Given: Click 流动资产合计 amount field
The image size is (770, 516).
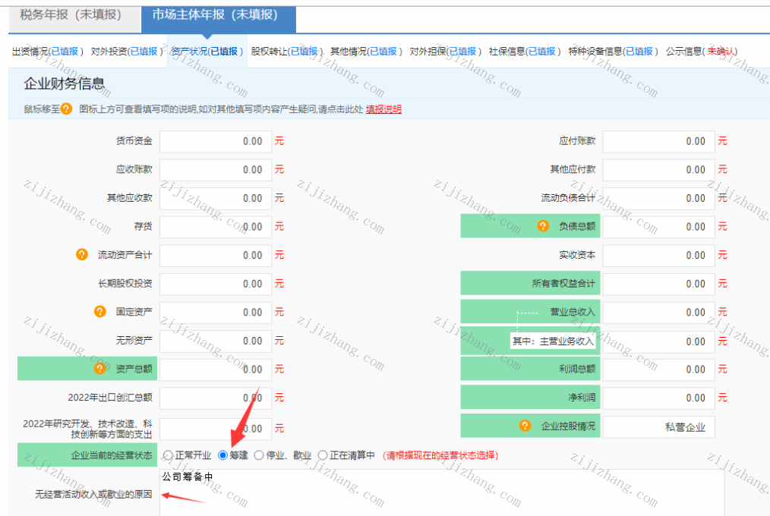Looking at the screenshot, I should tap(216, 255).
